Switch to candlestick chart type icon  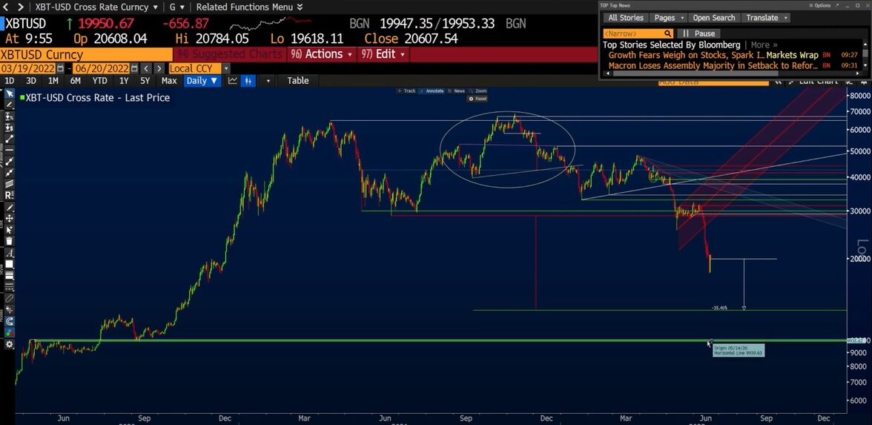pos(248,81)
